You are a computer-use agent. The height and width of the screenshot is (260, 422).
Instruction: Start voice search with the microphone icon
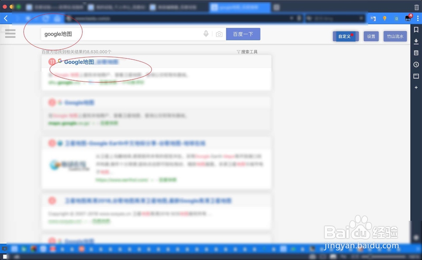click(x=206, y=34)
